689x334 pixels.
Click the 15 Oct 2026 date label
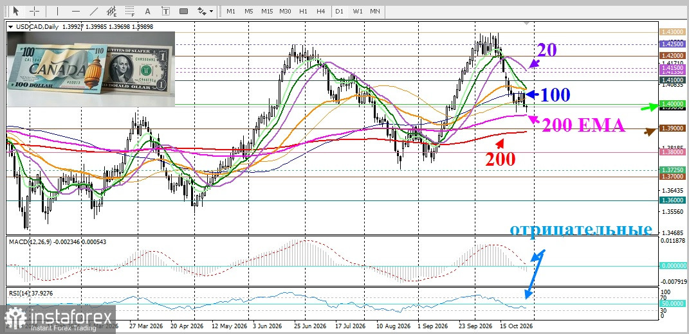(x=517, y=327)
